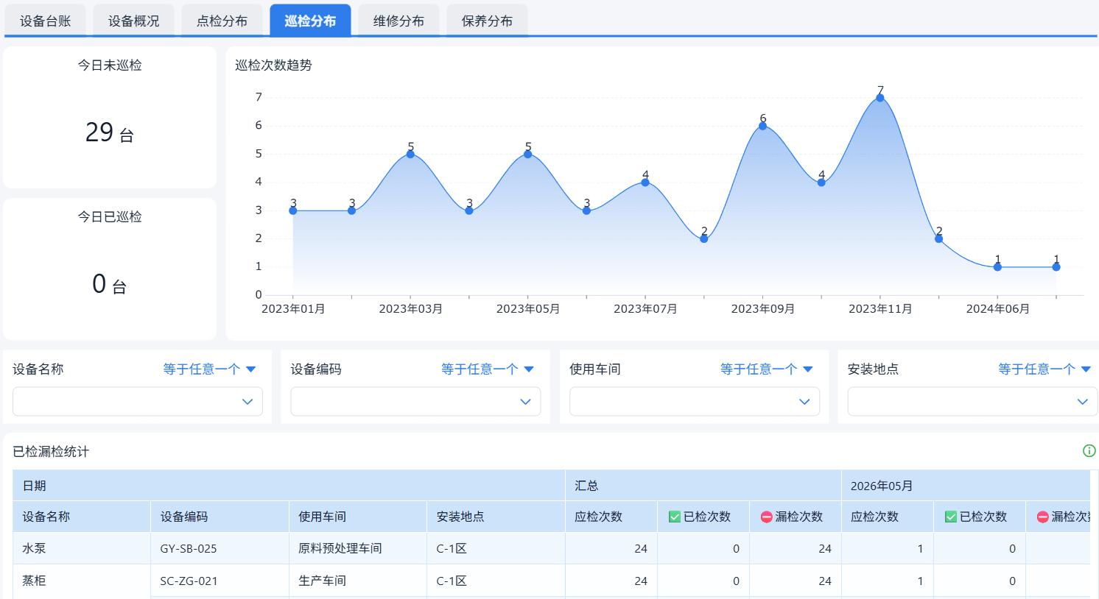This screenshot has height=599, width=1099.
Task: Click the SC-ZG-021 device code cell
Action: pyautogui.click(x=220, y=581)
